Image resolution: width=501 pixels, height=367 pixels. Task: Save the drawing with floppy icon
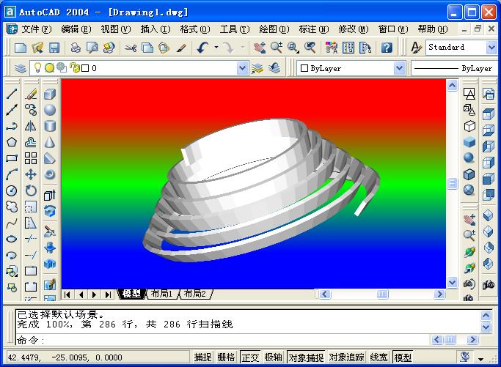pos(54,48)
